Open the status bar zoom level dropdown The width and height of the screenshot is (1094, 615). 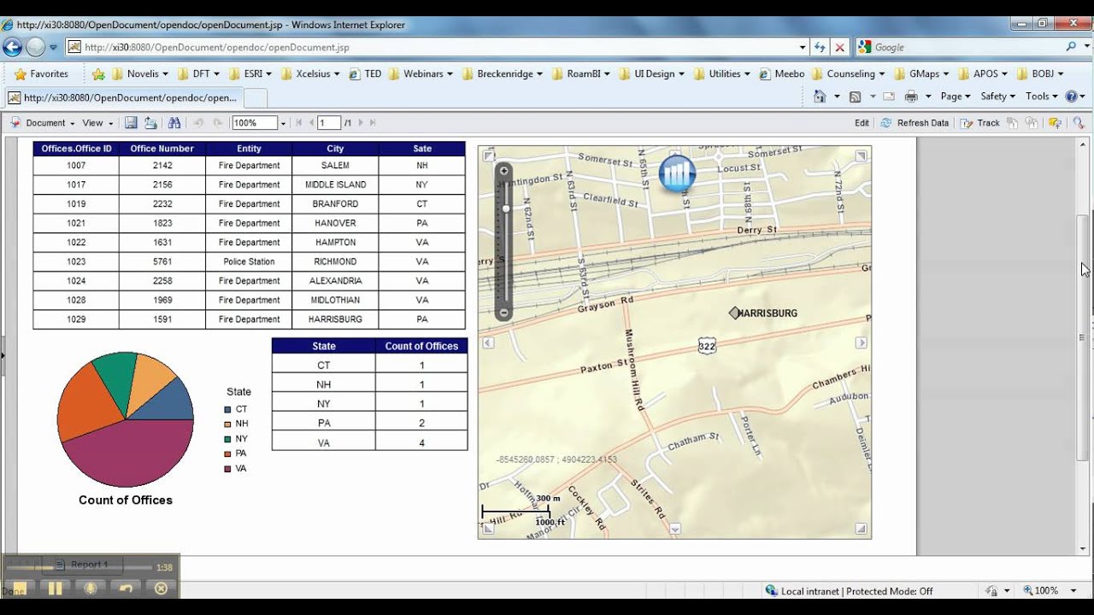click(x=1073, y=590)
